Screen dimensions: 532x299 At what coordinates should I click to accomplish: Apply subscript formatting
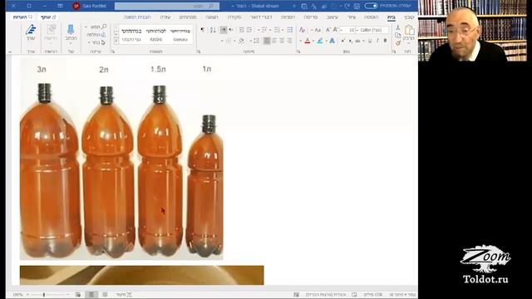click(x=350, y=41)
